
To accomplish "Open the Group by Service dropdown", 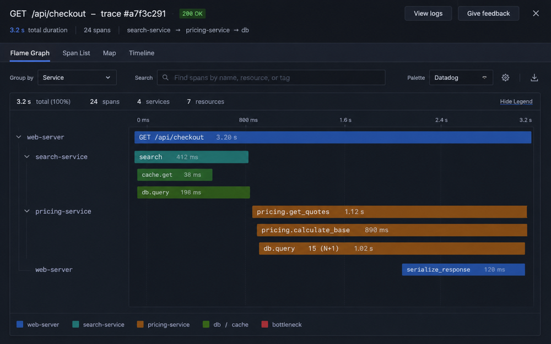I will pos(77,78).
